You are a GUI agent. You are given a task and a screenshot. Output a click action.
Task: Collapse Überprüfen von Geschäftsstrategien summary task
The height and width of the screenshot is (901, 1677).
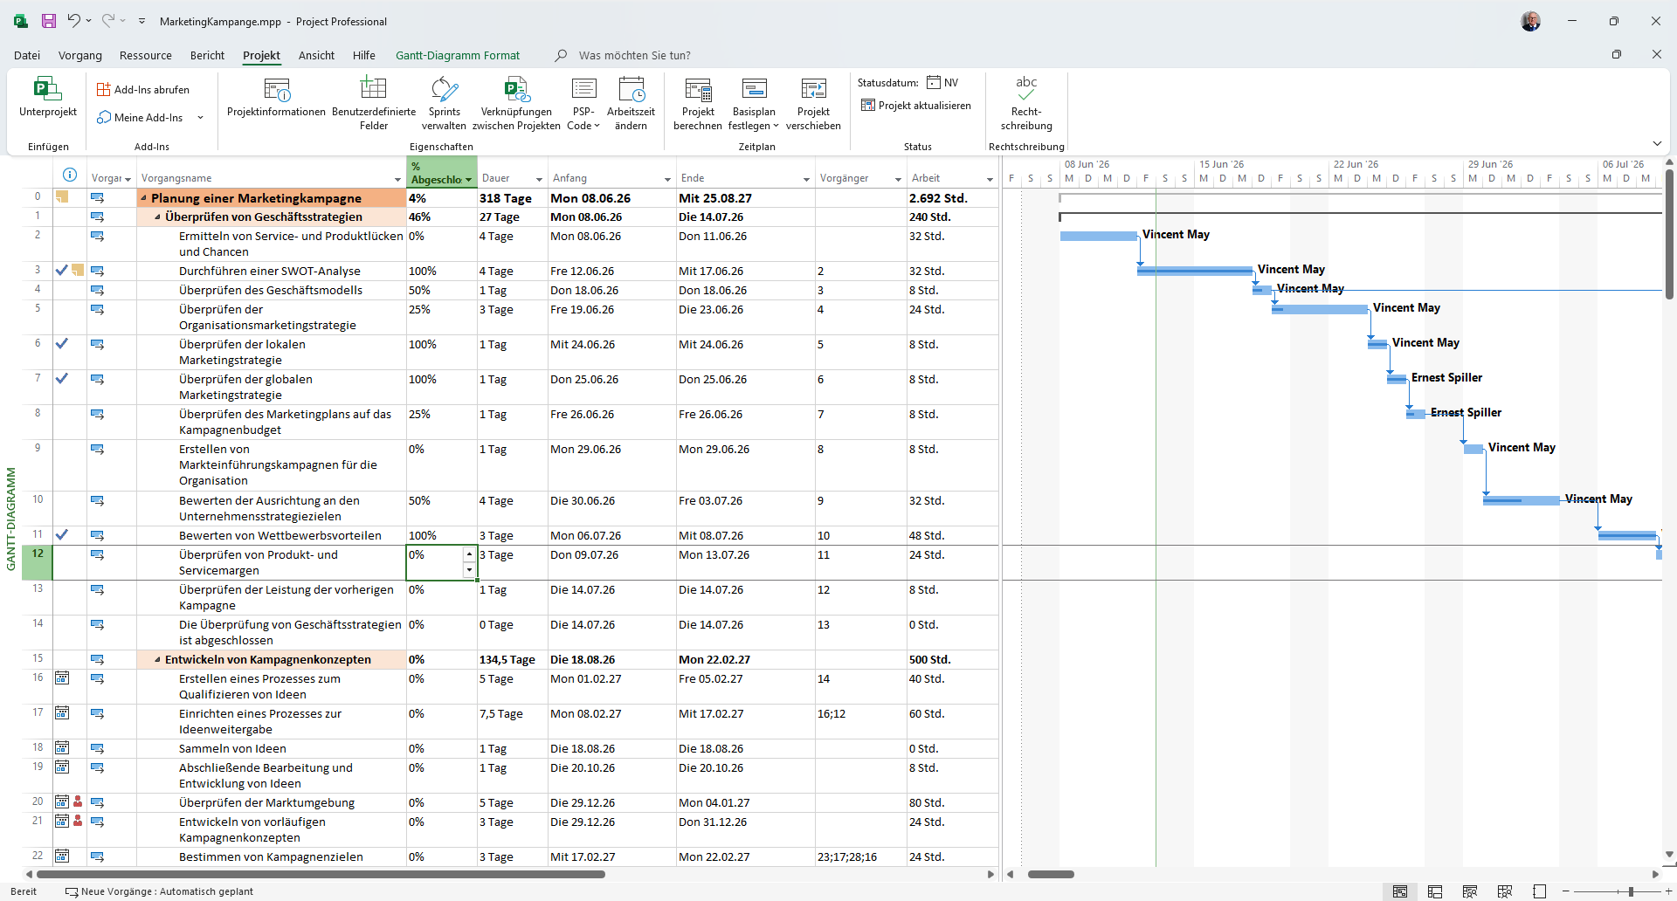(x=157, y=217)
